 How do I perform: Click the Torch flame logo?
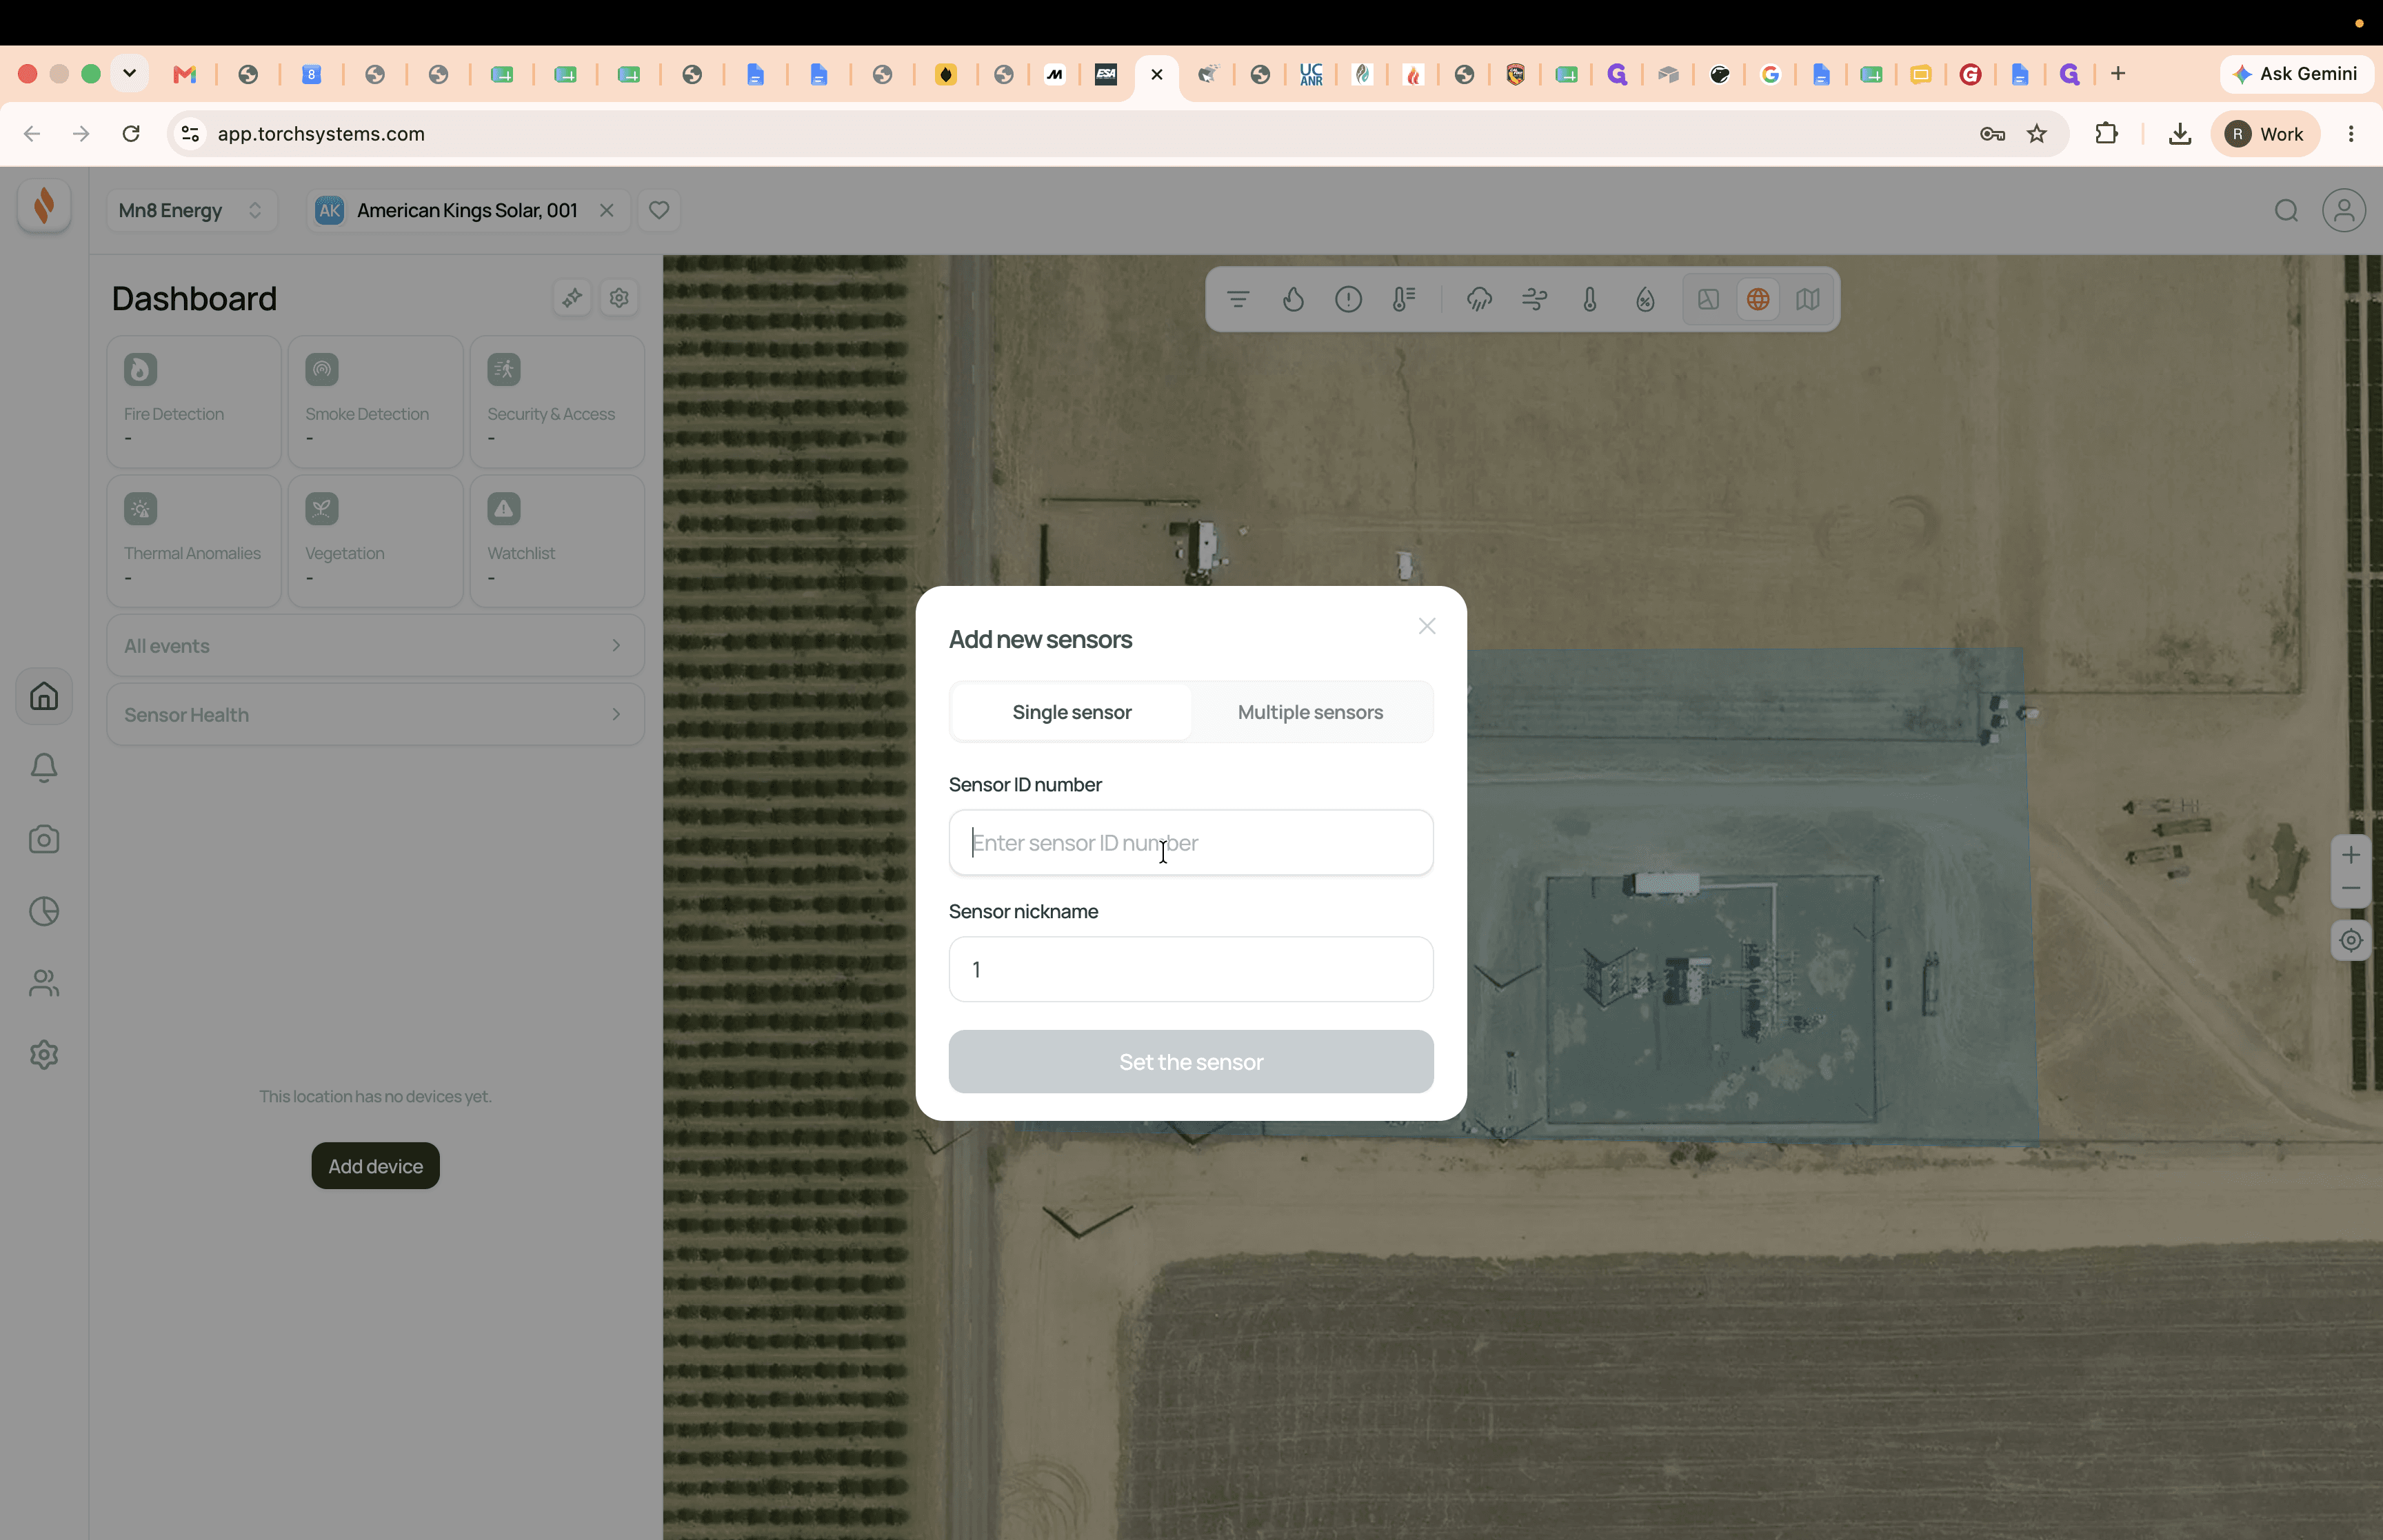(x=44, y=205)
